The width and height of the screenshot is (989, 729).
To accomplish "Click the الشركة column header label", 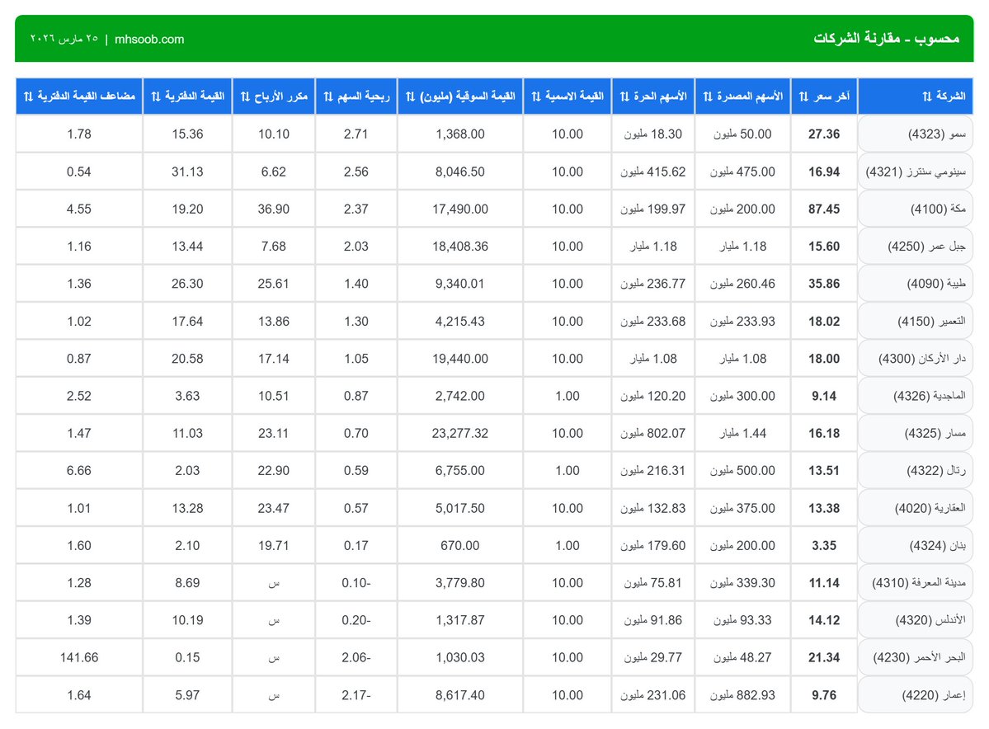I will (x=950, y=96).
